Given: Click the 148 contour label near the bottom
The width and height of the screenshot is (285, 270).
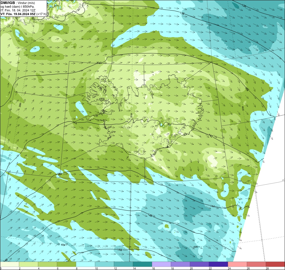Looking at the screenshot, I should tap(120, 250).
